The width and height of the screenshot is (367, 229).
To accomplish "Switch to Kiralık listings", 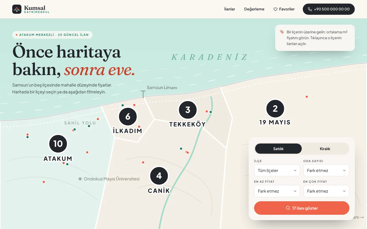I will point(325,149).
